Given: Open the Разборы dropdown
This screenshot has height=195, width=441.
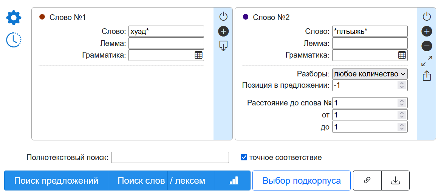Looking at the screenshot, I should point(370,74).
